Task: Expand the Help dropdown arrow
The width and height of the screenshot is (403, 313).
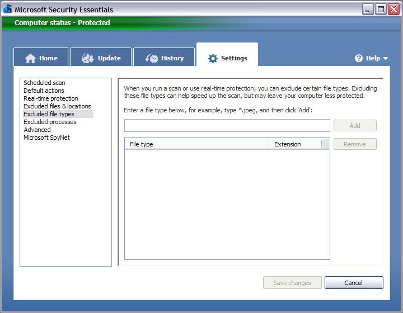Action: [385, 59]
